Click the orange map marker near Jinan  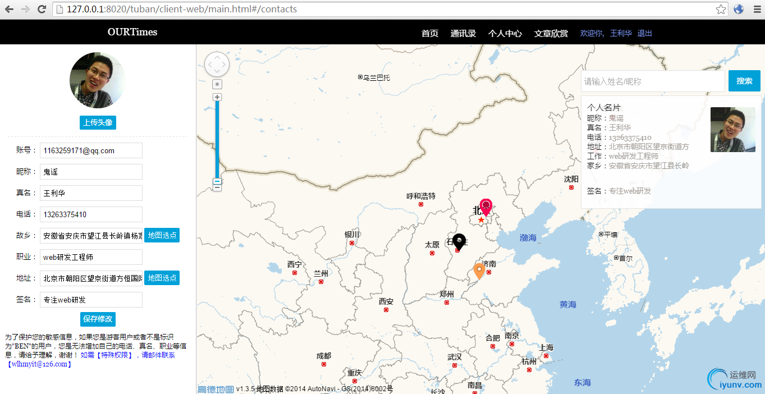(479, 271)
